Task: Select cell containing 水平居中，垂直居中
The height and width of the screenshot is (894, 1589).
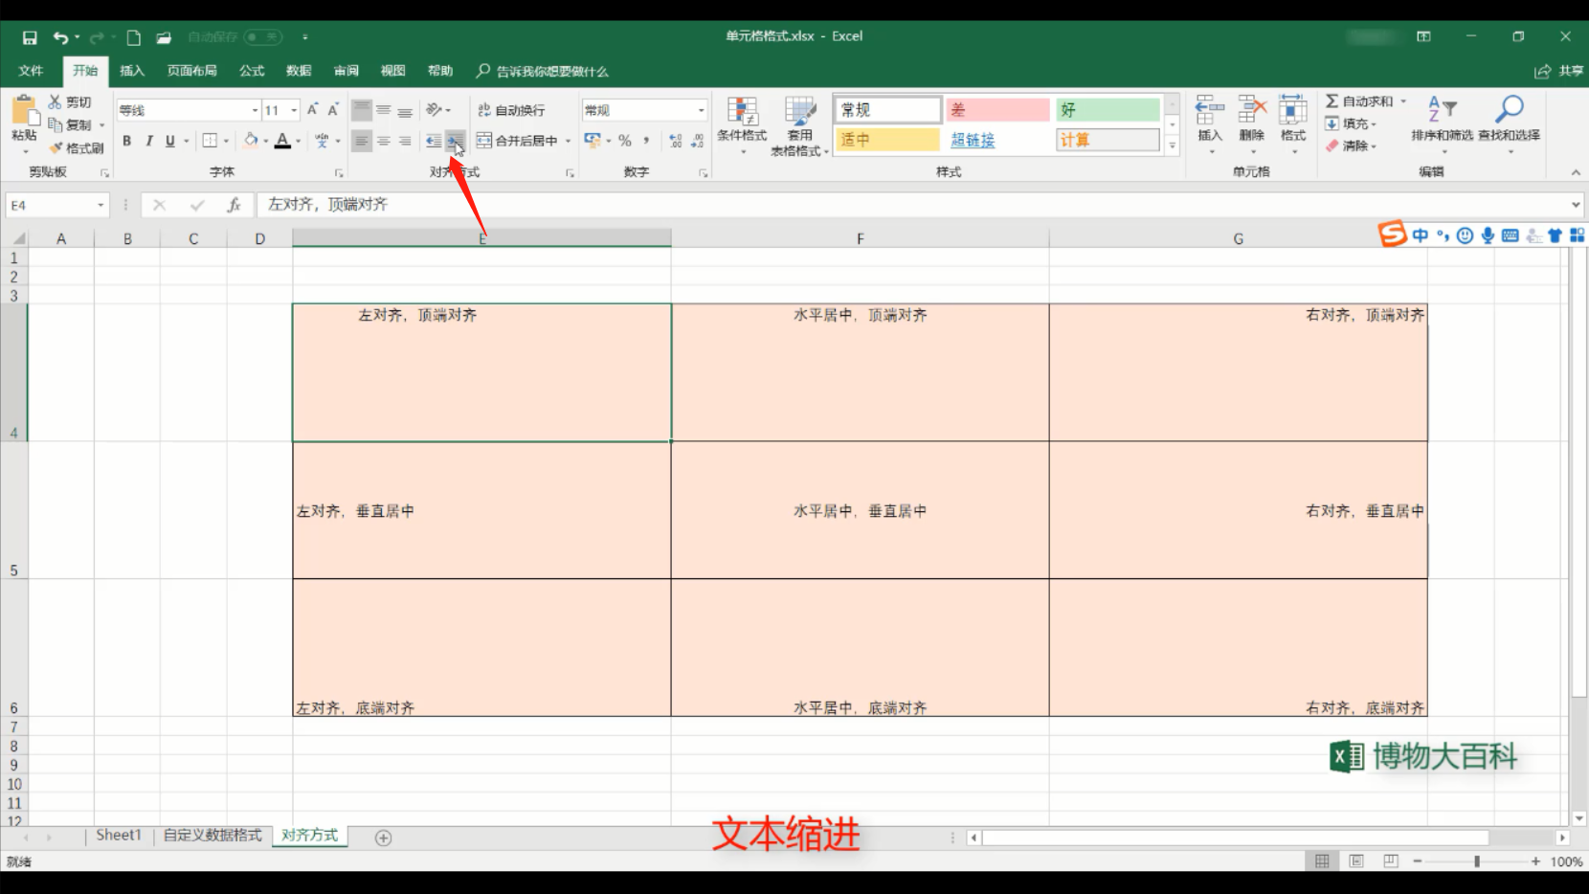Action: tap(860, 511)
